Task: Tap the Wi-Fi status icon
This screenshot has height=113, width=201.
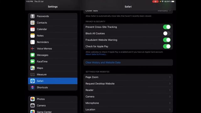Action: tap(163, 2)
